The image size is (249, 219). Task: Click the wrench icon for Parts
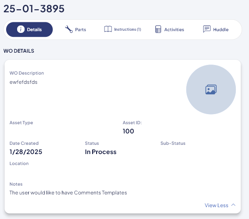click(69, 29)
